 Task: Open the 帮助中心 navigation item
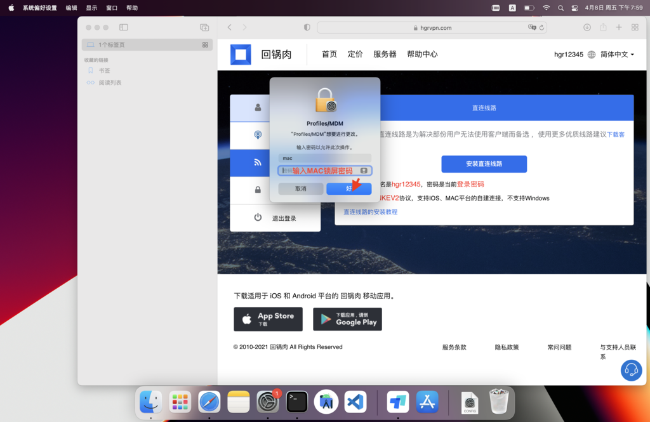click(422, 55)
